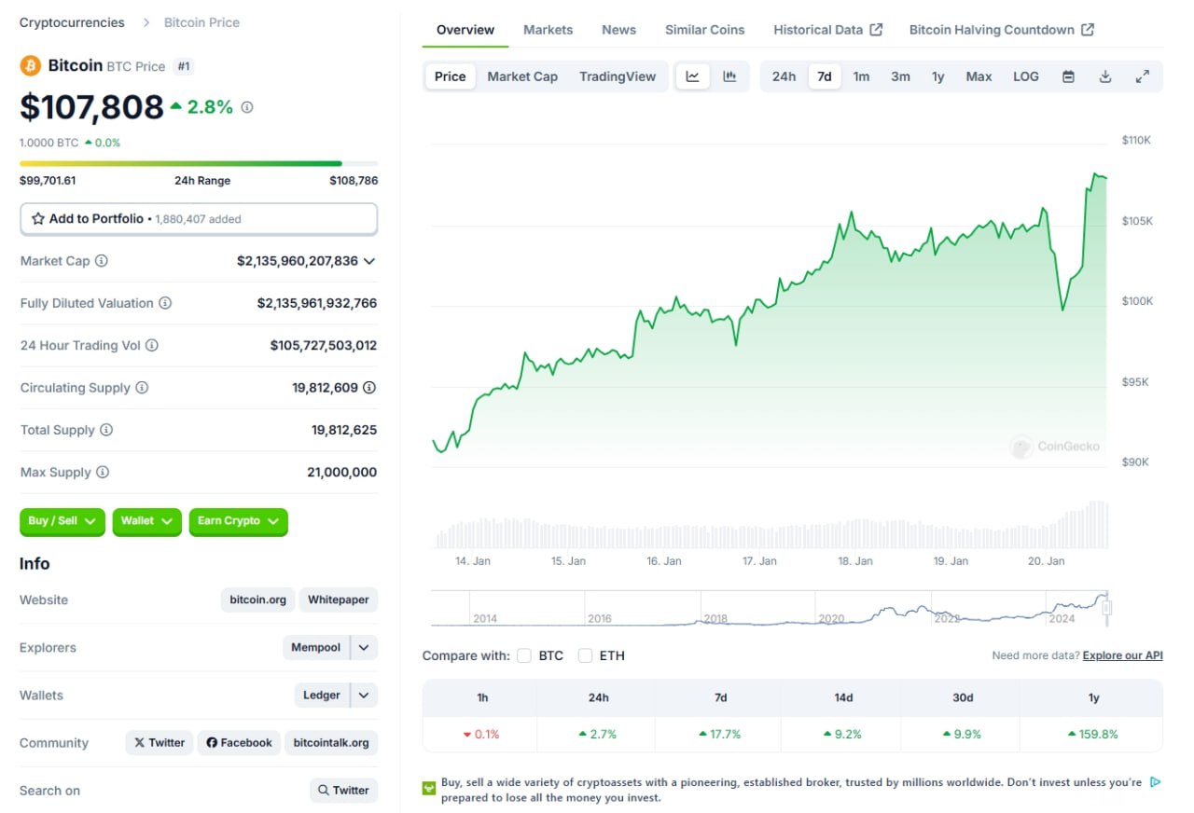Click the ad indicator icon at right of banner
This screenshot has width=1194, height=813.
pos(1155,782)
